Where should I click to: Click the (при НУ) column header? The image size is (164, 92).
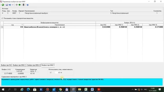(x=103, y=25)
